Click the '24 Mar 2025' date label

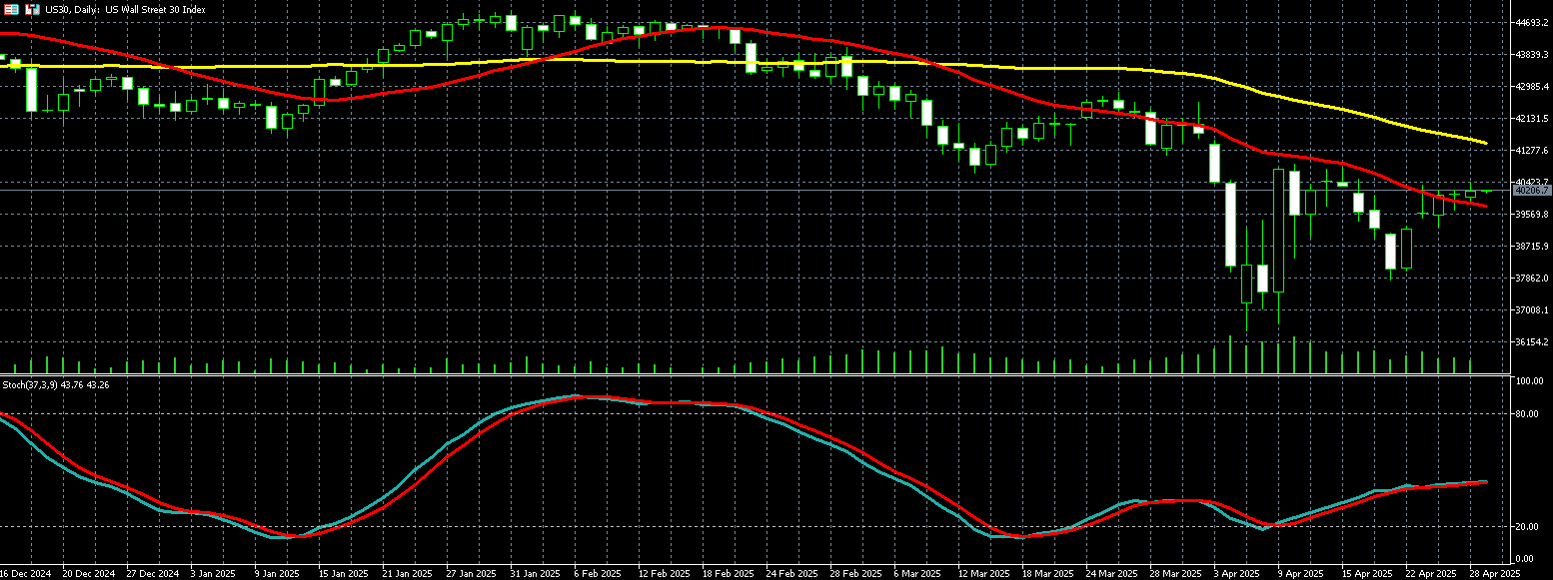(1111, 574)
